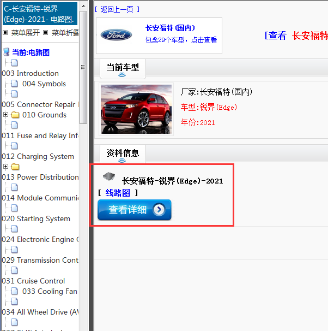328x331 pixels.
Task: Click the blue 查看详细 button
Action: pos(135,210)
